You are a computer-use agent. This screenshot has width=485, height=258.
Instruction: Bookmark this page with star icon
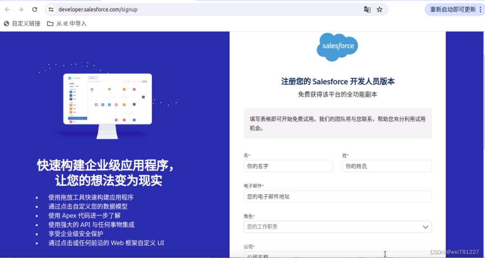(x=380, y=9)
